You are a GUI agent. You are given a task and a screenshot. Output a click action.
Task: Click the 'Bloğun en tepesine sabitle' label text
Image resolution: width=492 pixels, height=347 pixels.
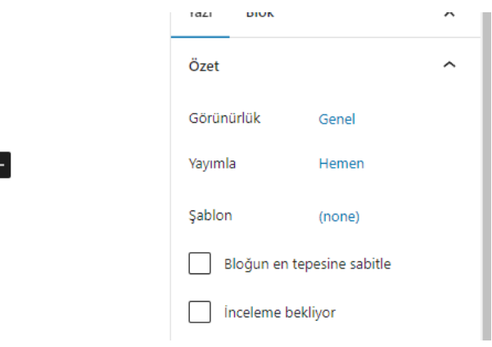coord(308,264)
